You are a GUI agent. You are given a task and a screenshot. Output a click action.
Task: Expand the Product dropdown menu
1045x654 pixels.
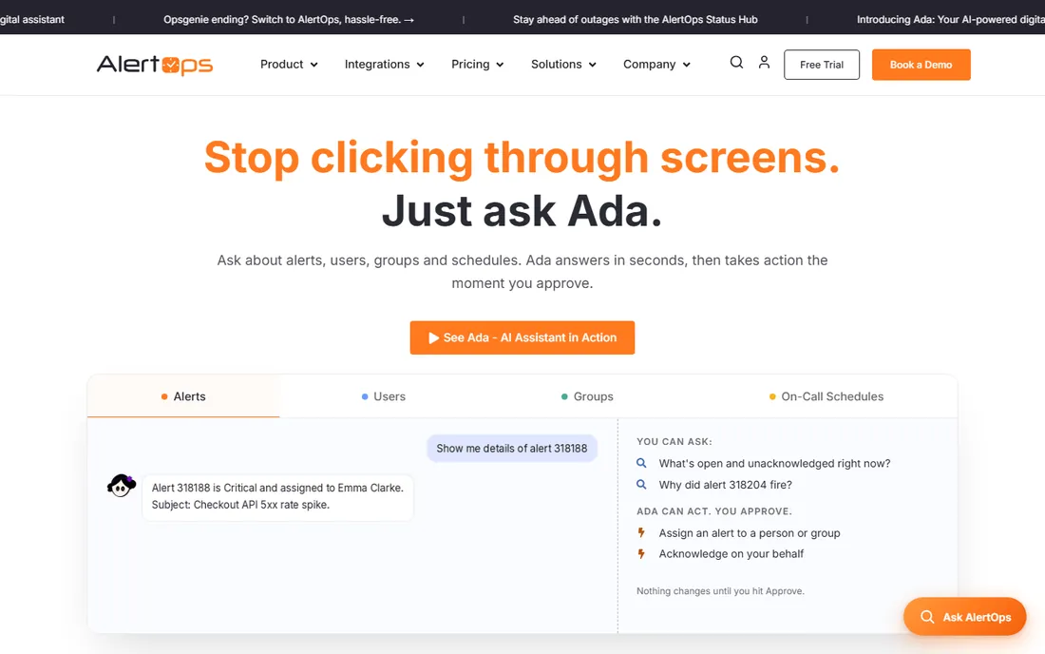pyautogui.click(x=289, y=65)
